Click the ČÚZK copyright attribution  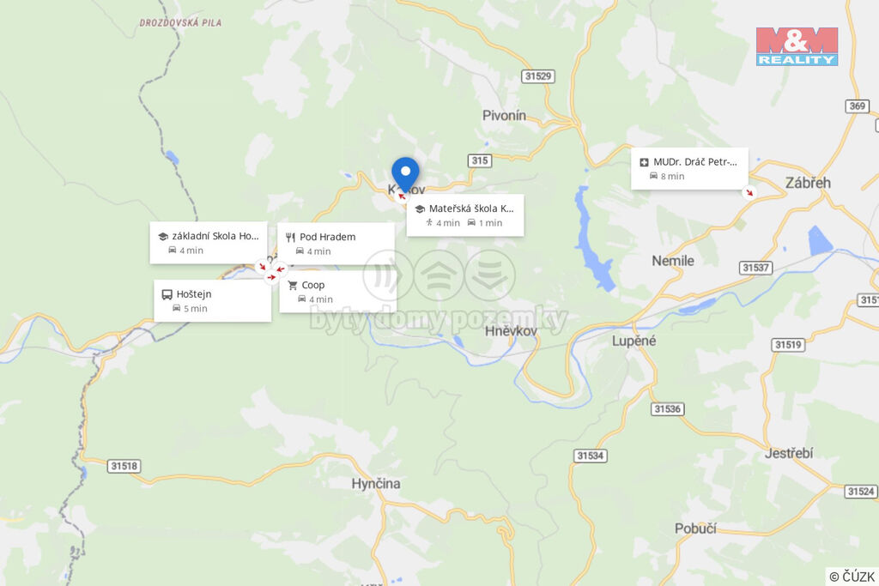[852, 577]
